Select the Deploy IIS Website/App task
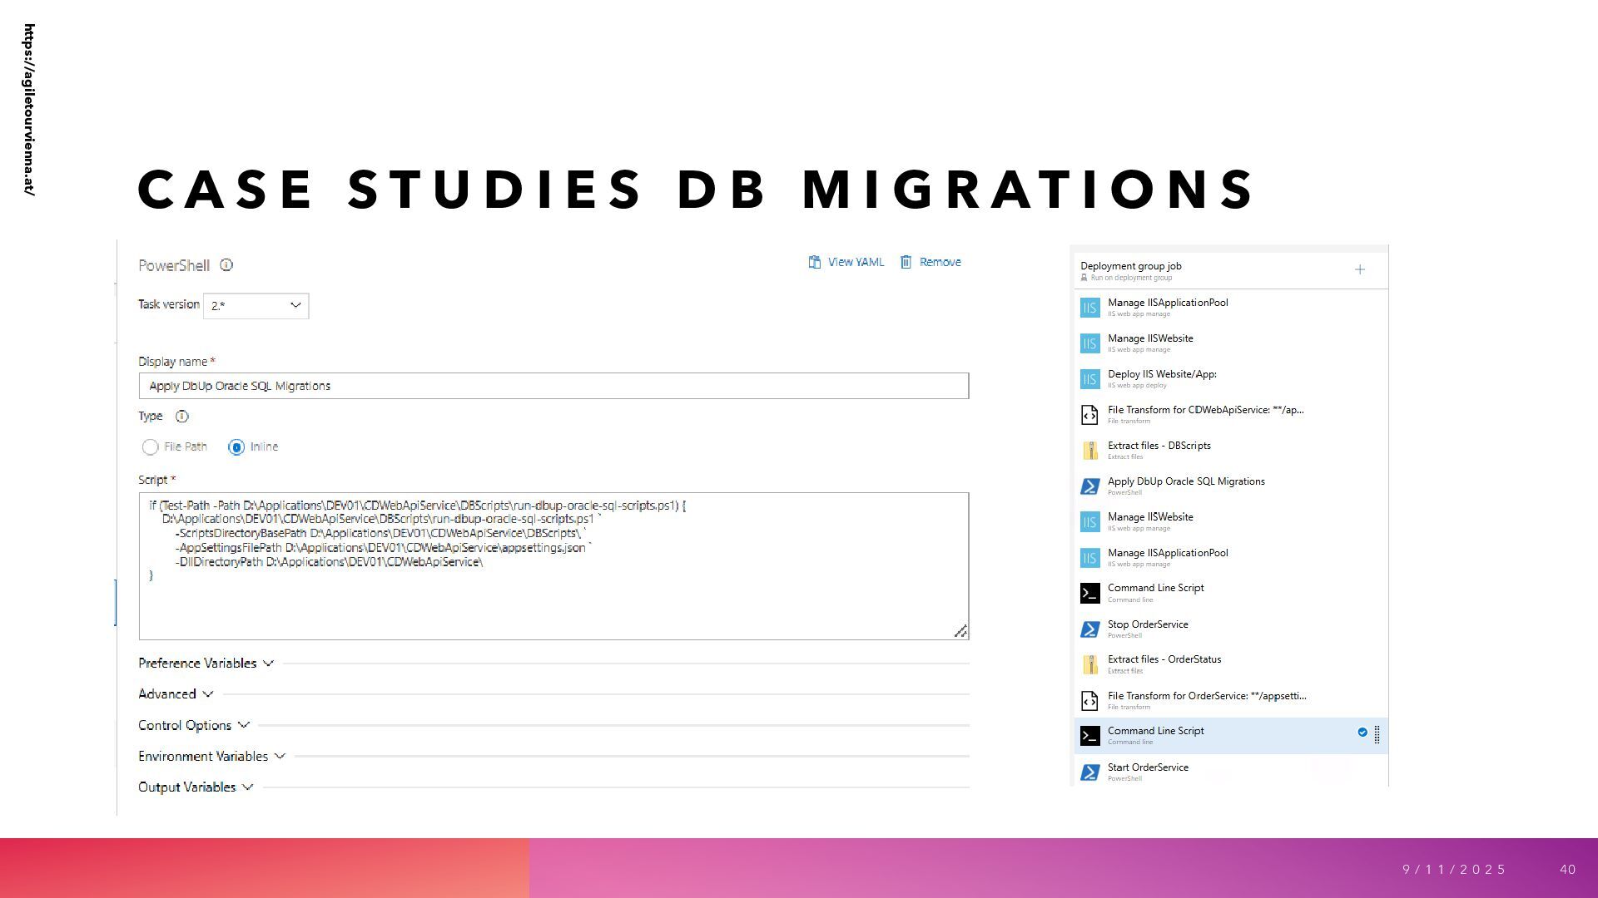The image size is (1598, 898). 1161,374
